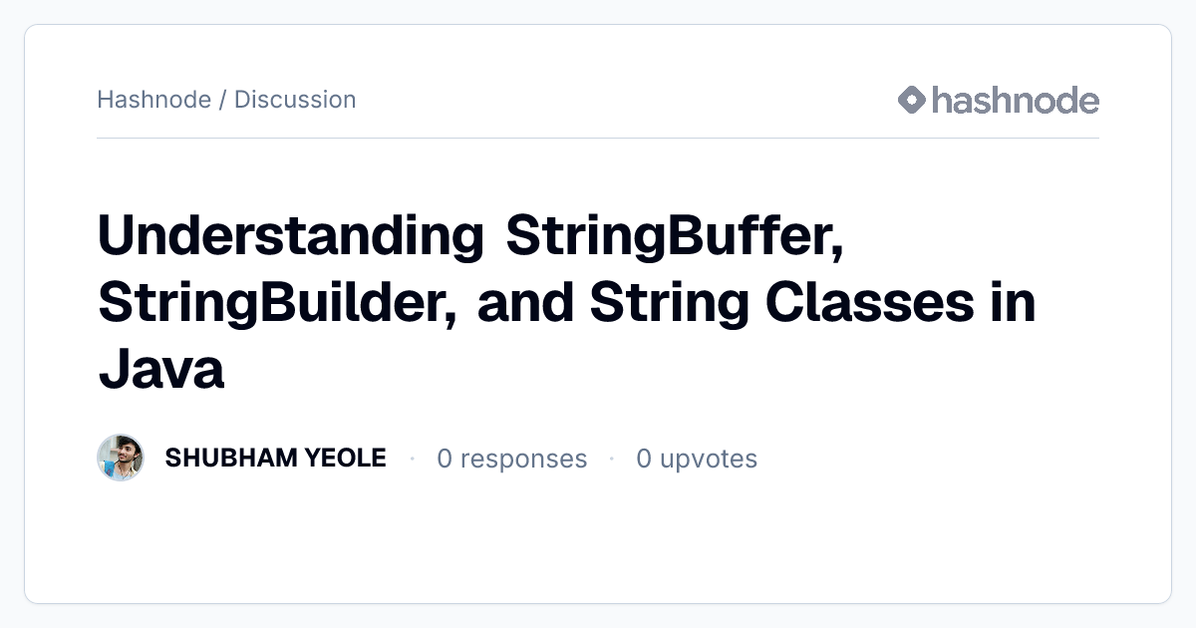Image resolution: width=1196 pixels, height=628 pixels.
Task: Click the Hashnode diamond logo icon
Action: click(x=912, y=100)
